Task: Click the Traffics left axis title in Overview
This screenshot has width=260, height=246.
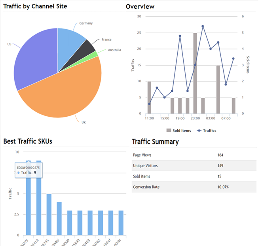Action: coord(133,65)
